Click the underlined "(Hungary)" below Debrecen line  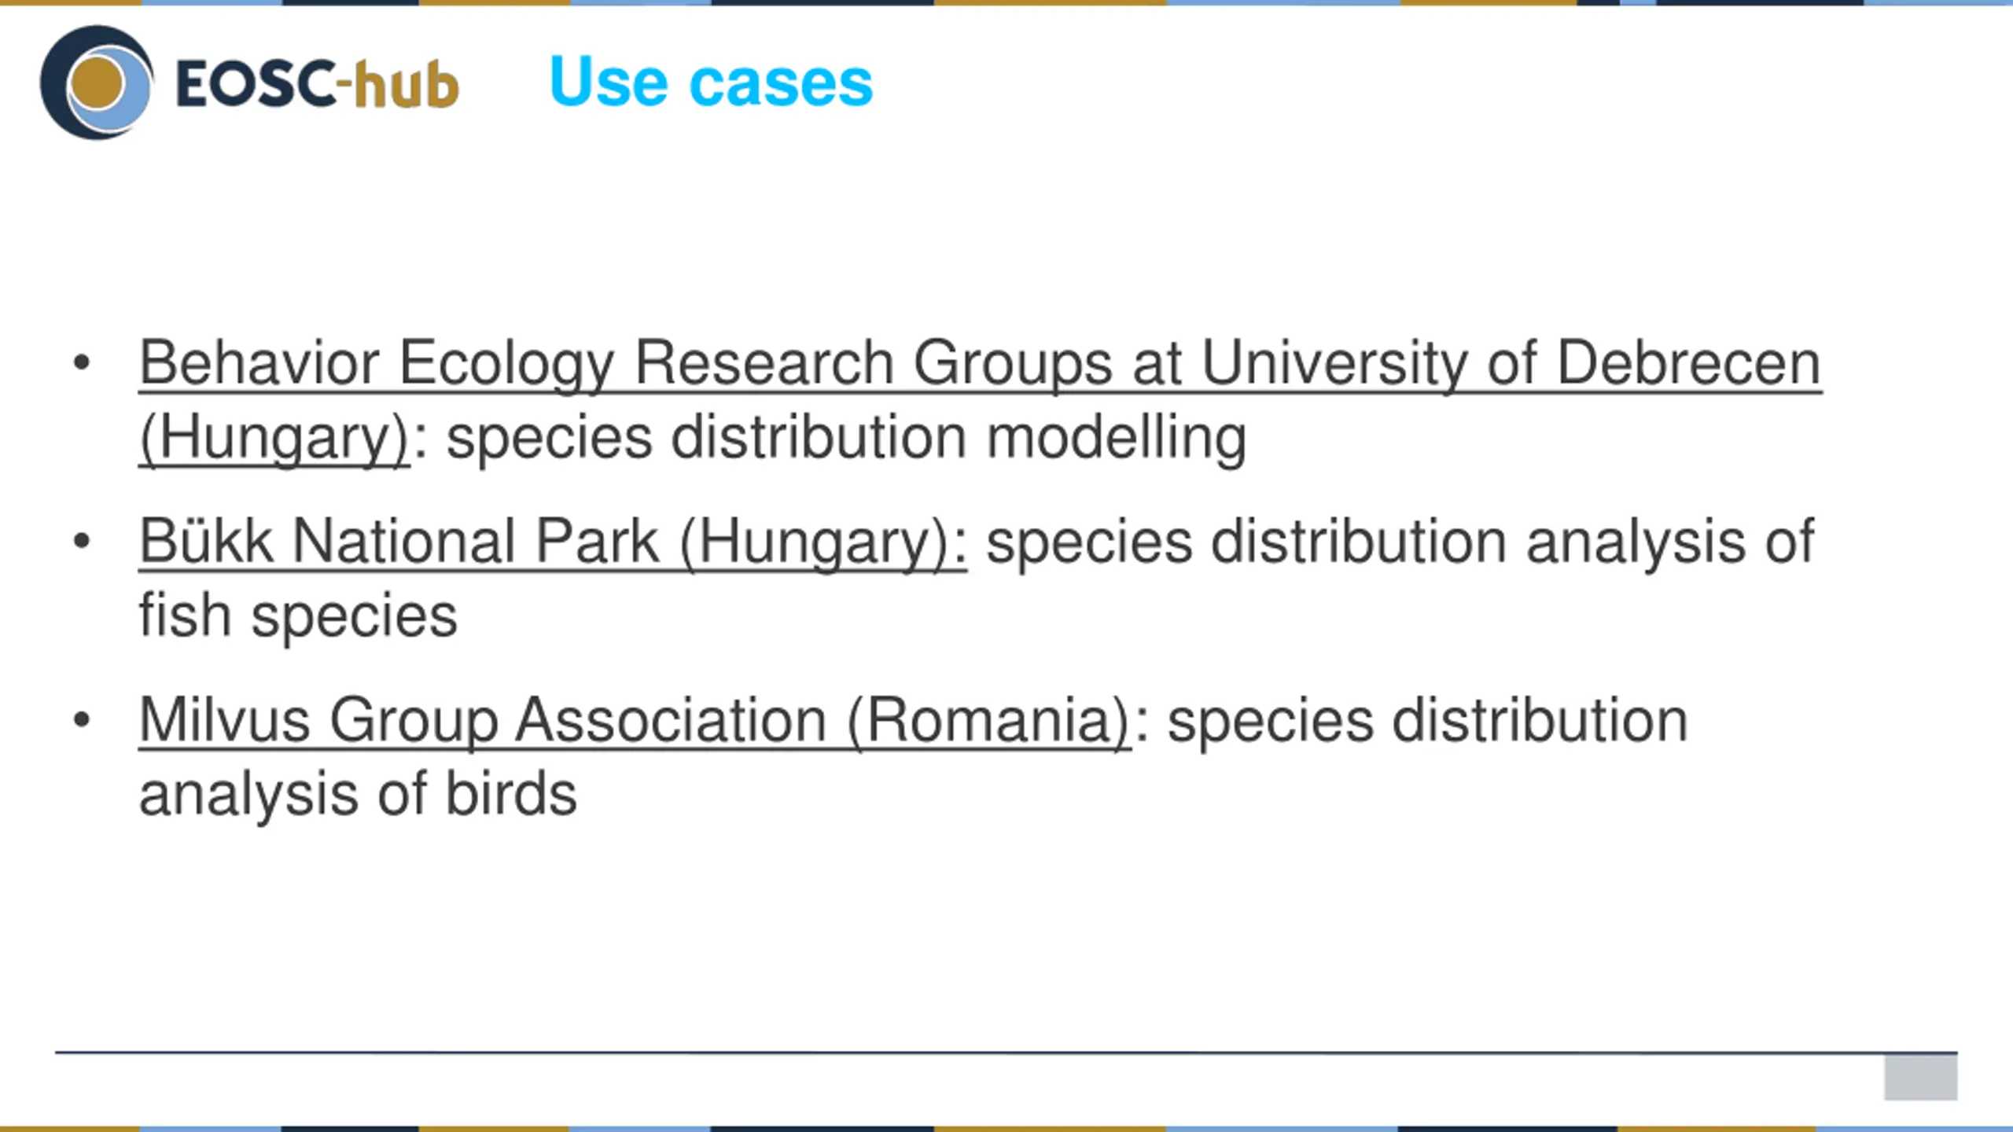(274, 437)
